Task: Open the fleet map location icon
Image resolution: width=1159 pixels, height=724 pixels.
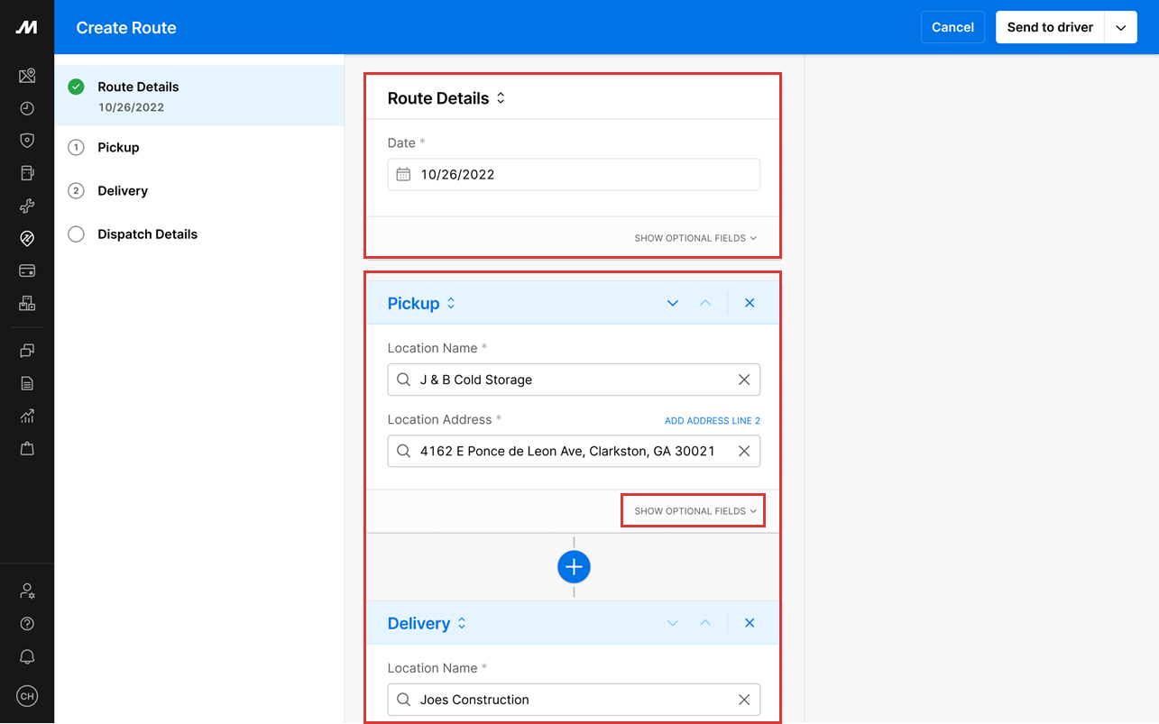Action: 27,76
